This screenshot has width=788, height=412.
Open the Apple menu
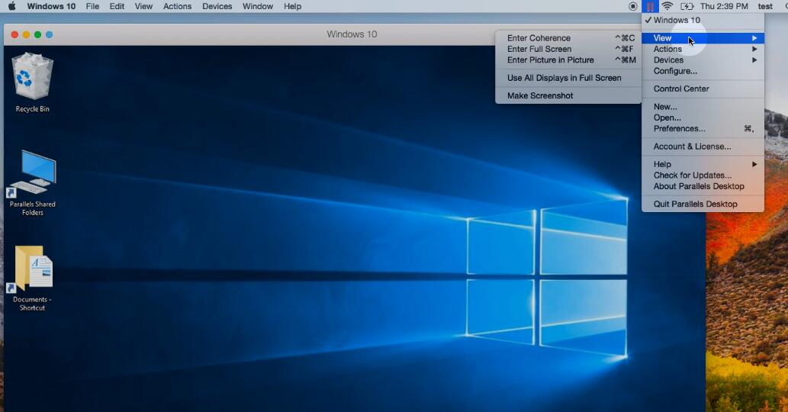click(x=11, y=6)
